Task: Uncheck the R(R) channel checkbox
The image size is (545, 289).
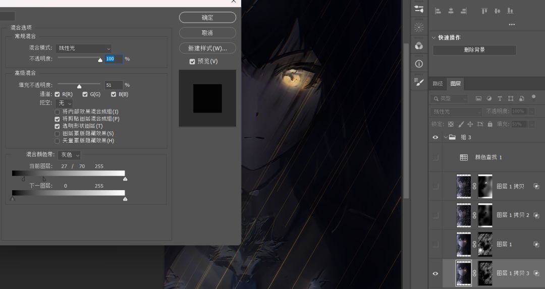Action: [x=57, y=94]
